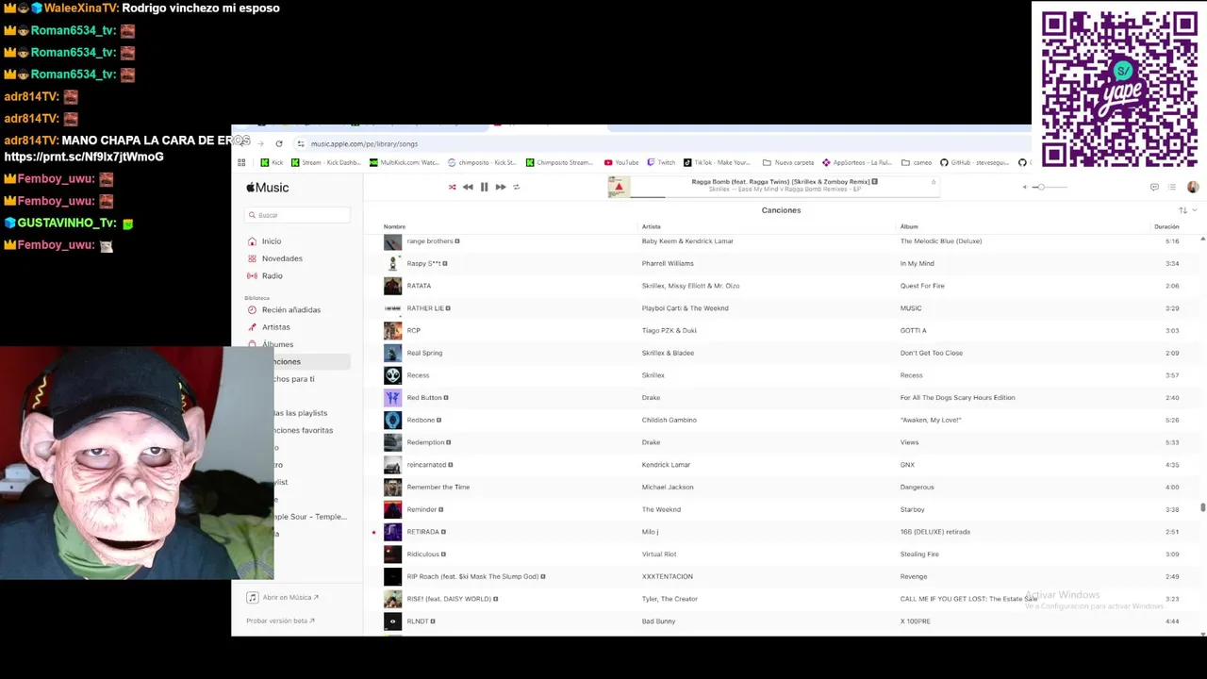This screenshot has width=1207, height=679.
Task: Open the MultiKick.com bookmark
Action: pos(405,162)
